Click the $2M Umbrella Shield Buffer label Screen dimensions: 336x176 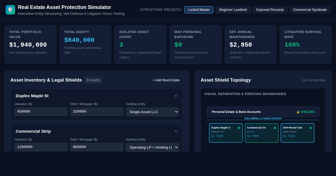pyautogui.click(x=263, y=118)
